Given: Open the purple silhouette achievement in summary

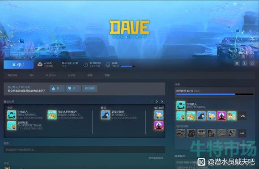Looking at the screenshot, I should pos(159,126).
